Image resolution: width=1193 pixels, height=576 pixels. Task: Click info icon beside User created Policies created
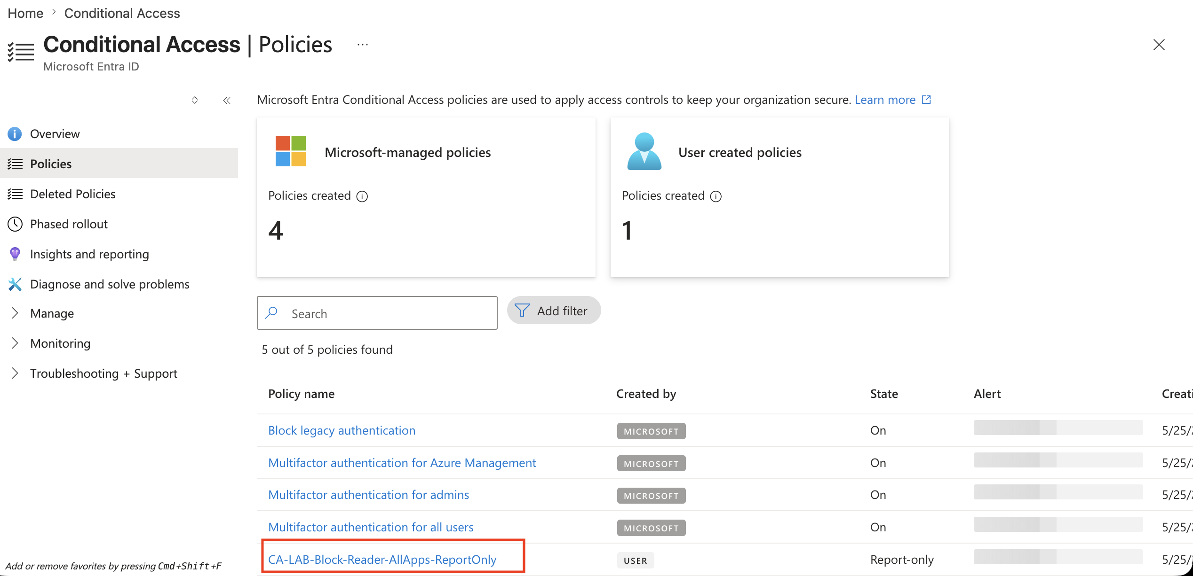(x=716, y=196)
